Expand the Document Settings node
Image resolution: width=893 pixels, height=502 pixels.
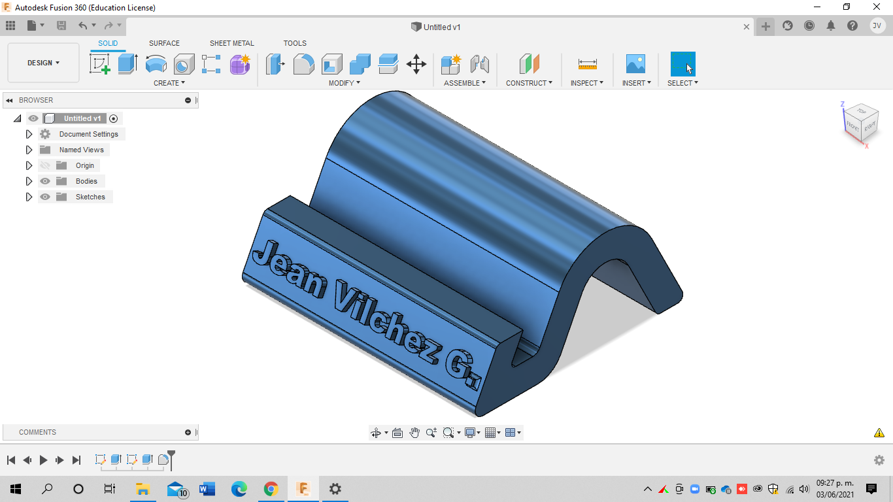(29, 134)
